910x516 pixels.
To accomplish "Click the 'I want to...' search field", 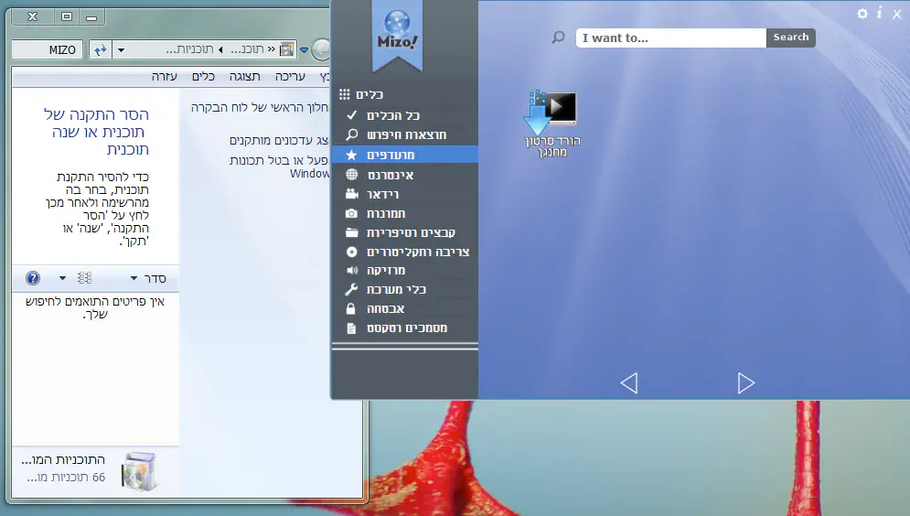I will point(670,38).
